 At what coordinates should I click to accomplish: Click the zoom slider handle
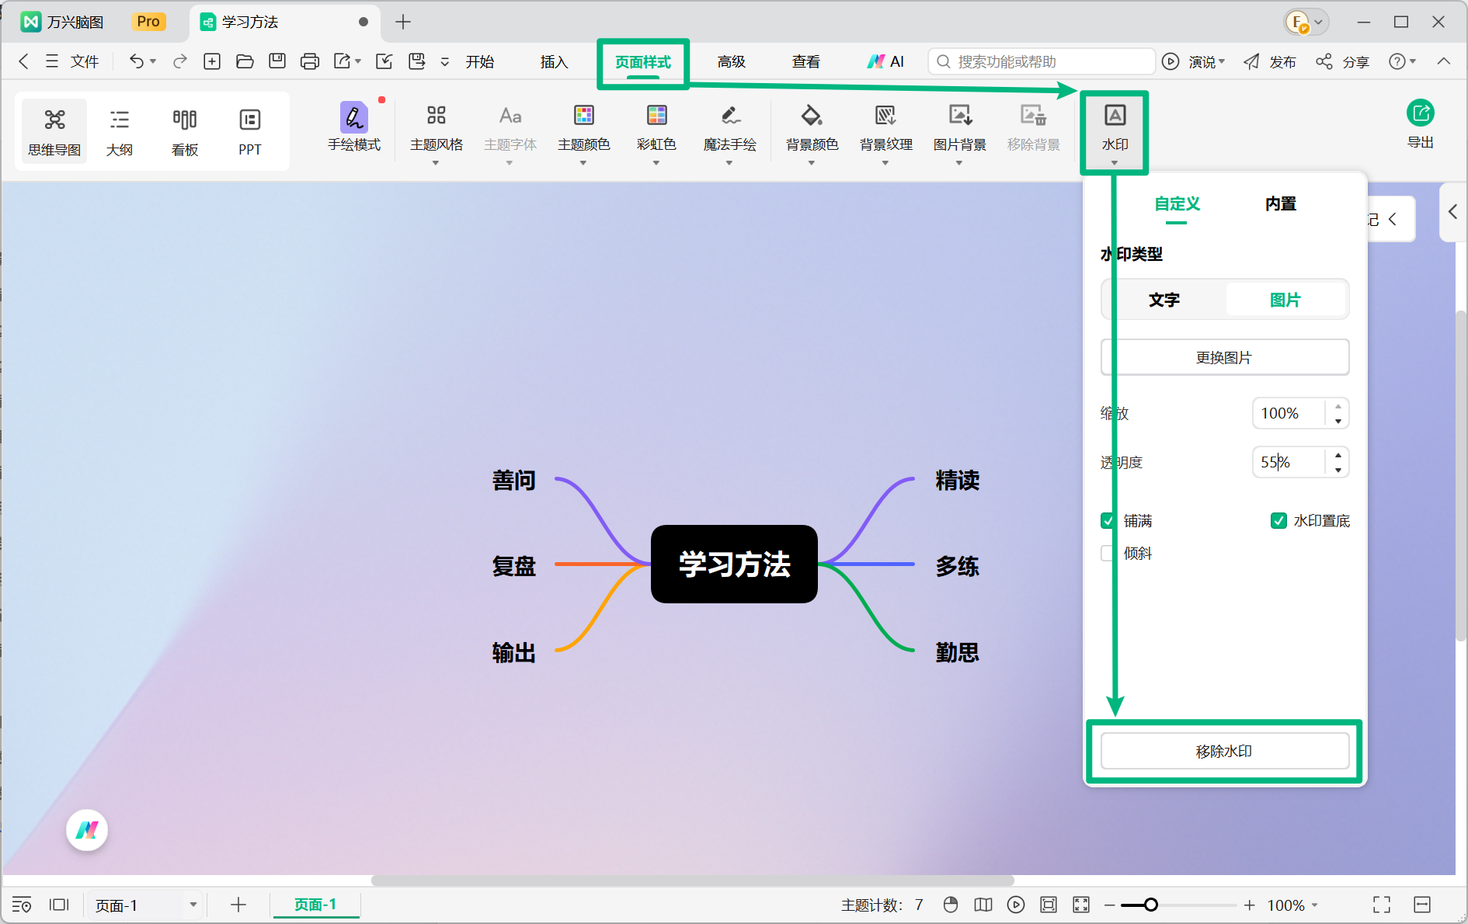pyautogui.click(x=1151, y=905)
